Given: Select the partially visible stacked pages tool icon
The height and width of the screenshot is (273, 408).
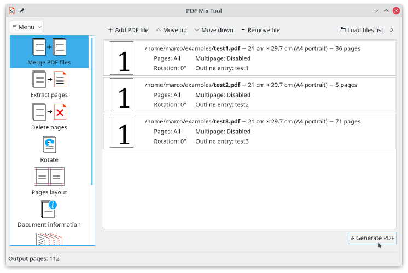Looking at the screenshot, I should (49, 239).
